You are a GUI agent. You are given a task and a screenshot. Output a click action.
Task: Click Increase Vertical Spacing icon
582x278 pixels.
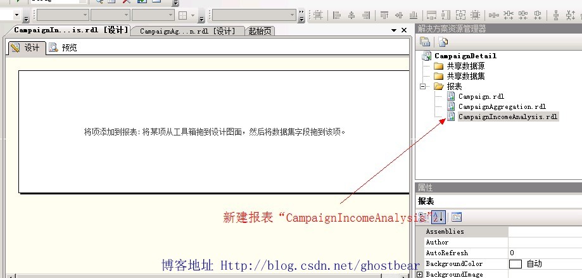(571, 15)
